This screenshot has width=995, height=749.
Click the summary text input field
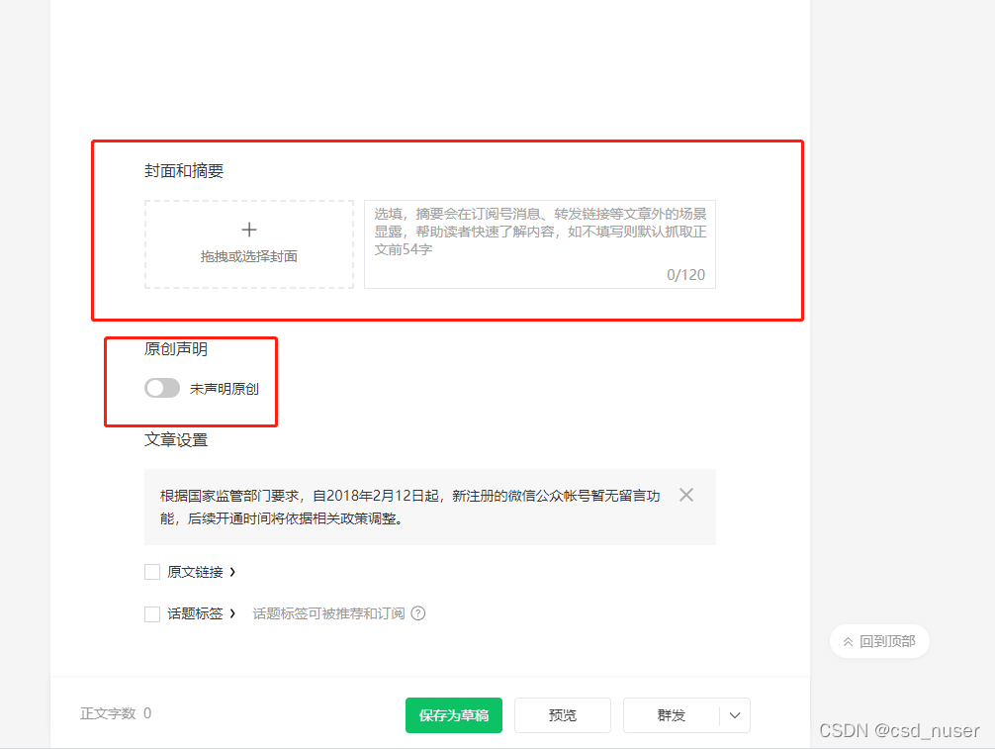(x=540, y=244)
